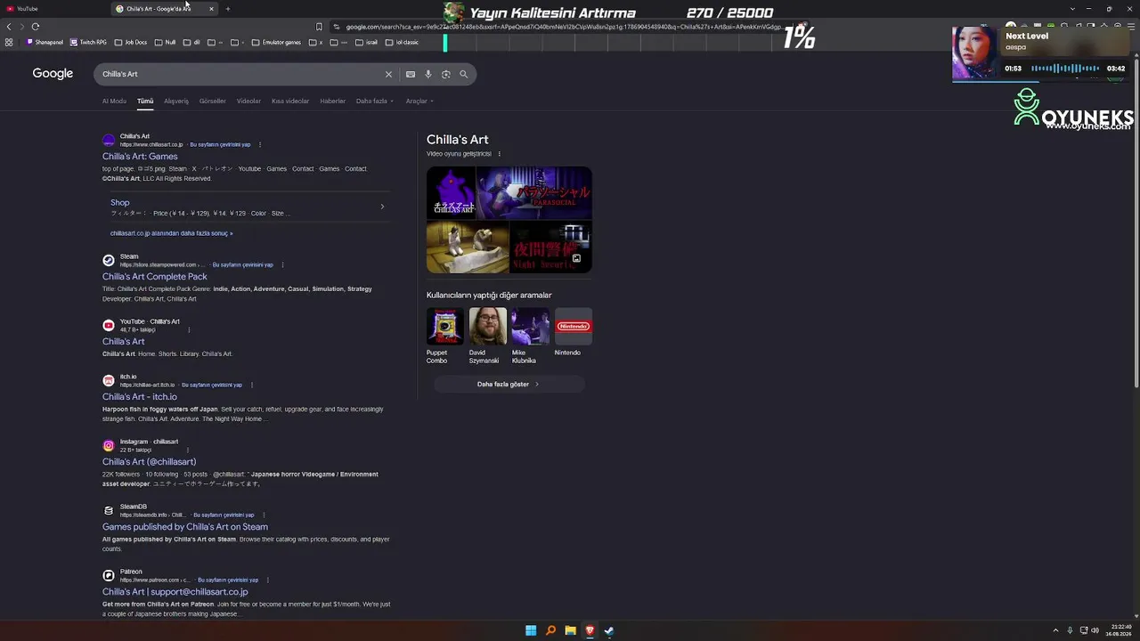
Task: Switch to the Kısa videolar tab
Action: (x=290, y=101)
